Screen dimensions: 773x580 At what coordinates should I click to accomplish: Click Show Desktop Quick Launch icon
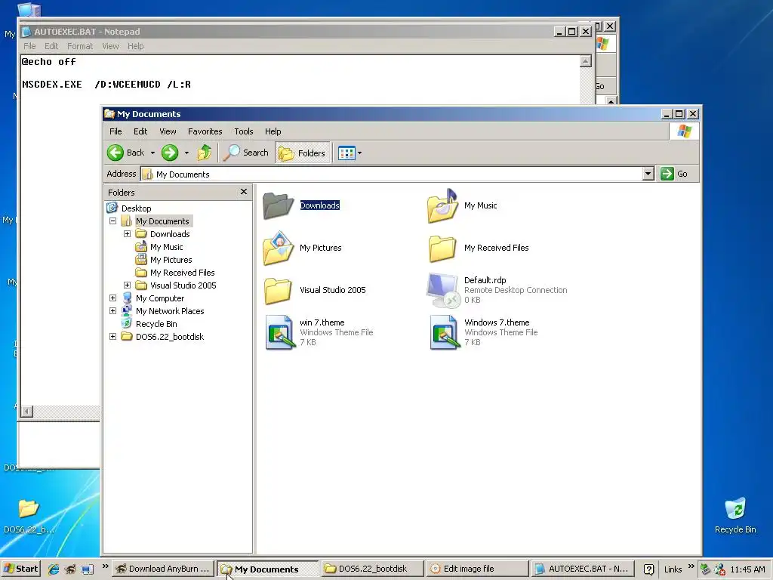click(88, 569)
